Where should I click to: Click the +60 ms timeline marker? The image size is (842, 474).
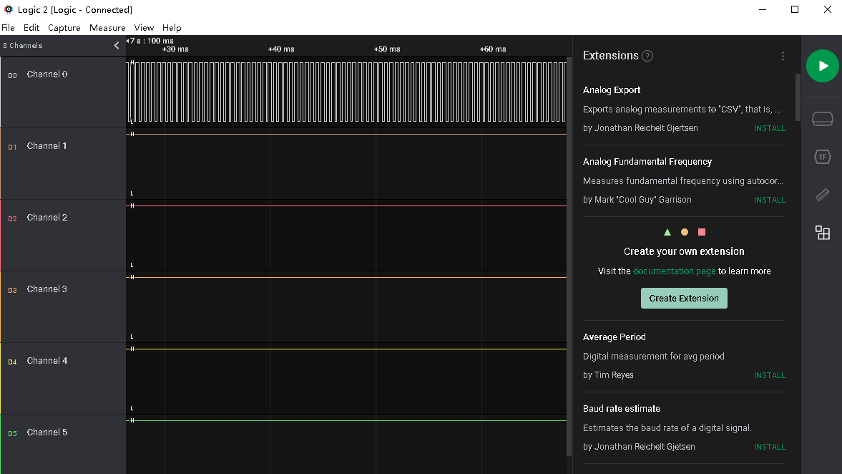tap(492, 49)
